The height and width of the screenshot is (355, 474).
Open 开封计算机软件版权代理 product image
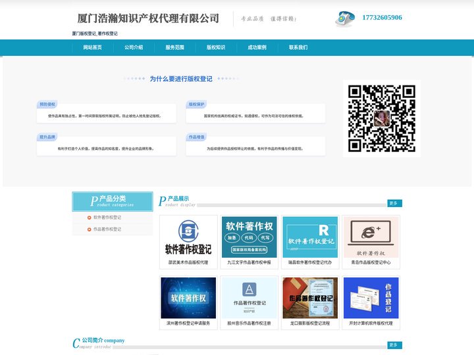tap(371, 298)
